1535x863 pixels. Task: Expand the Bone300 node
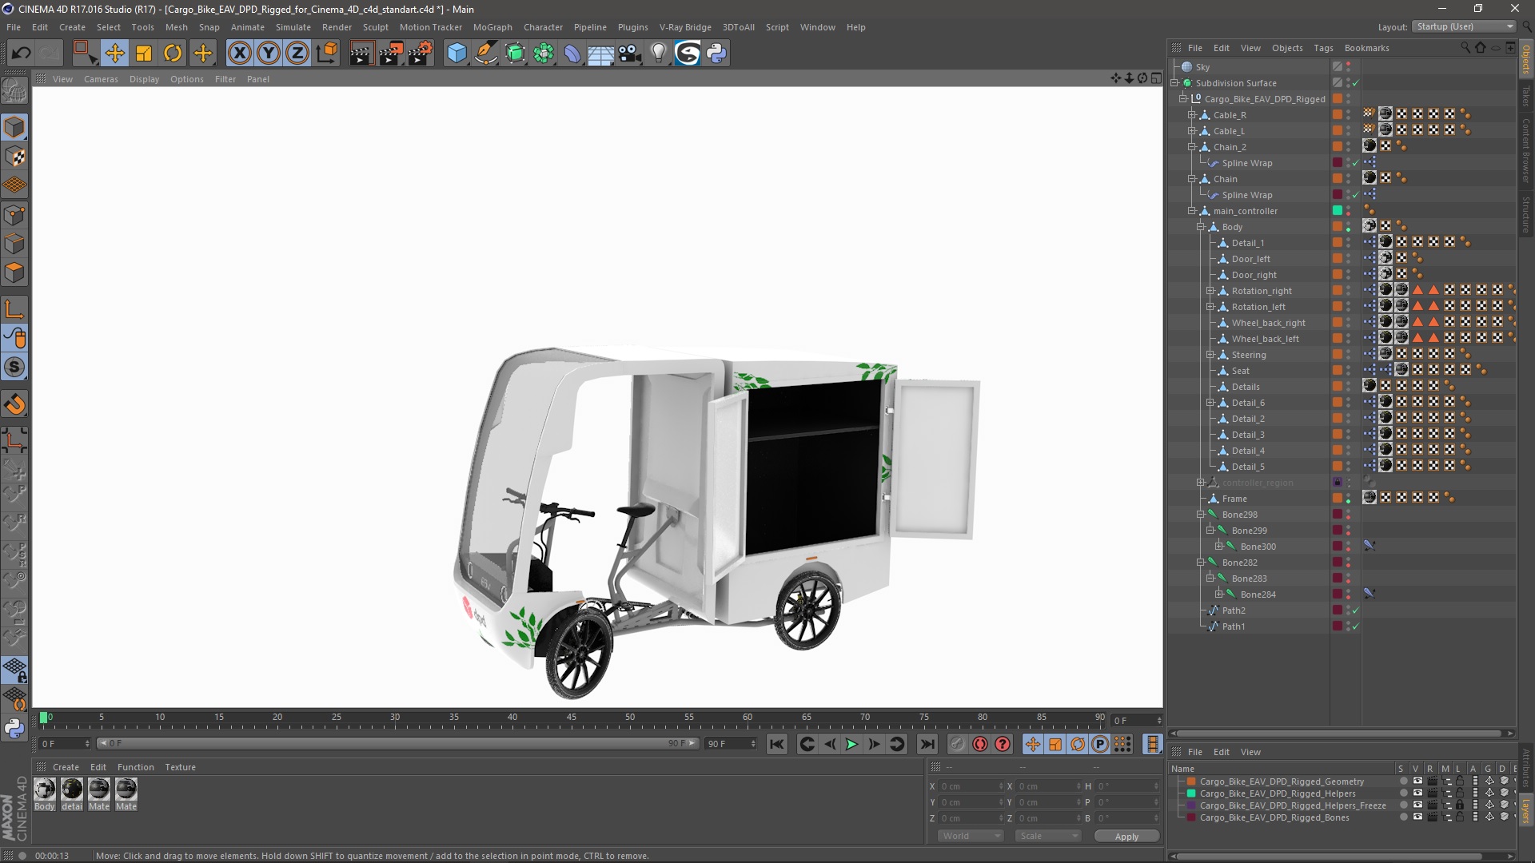tap(1219, 547)
